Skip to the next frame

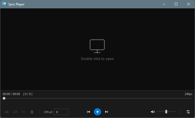(x=106, y=112)
